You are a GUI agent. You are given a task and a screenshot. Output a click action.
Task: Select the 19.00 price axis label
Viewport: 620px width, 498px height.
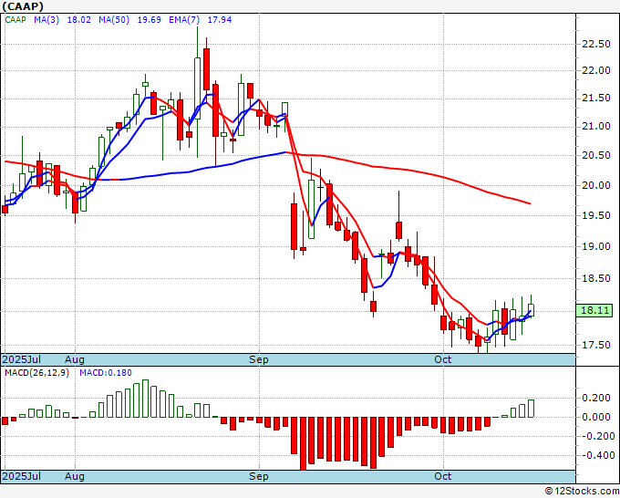596,246
